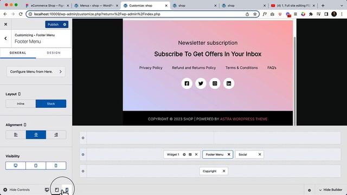Select Inline layout option
The image size is (347, 195).
click(21, 103)
